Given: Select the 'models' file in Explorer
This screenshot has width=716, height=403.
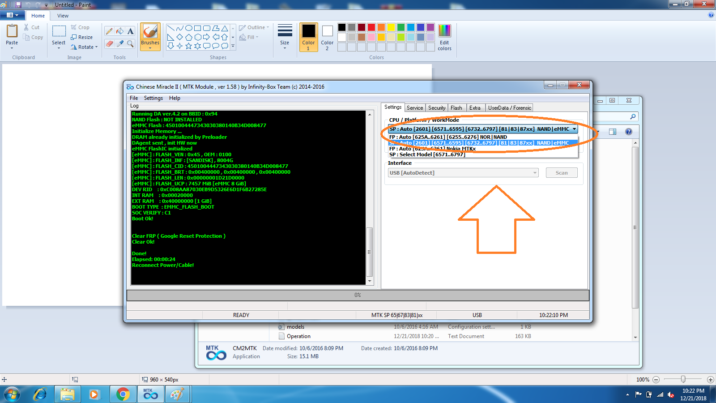Looking at the screenshot, I should point(295,327).
